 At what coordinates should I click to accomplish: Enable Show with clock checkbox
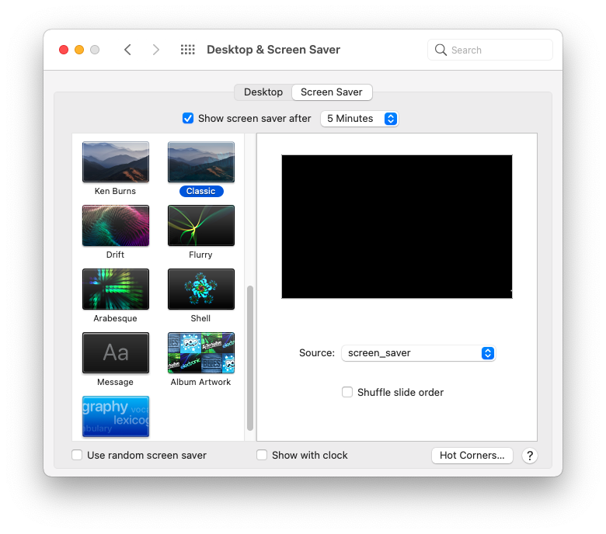point(262,455)
